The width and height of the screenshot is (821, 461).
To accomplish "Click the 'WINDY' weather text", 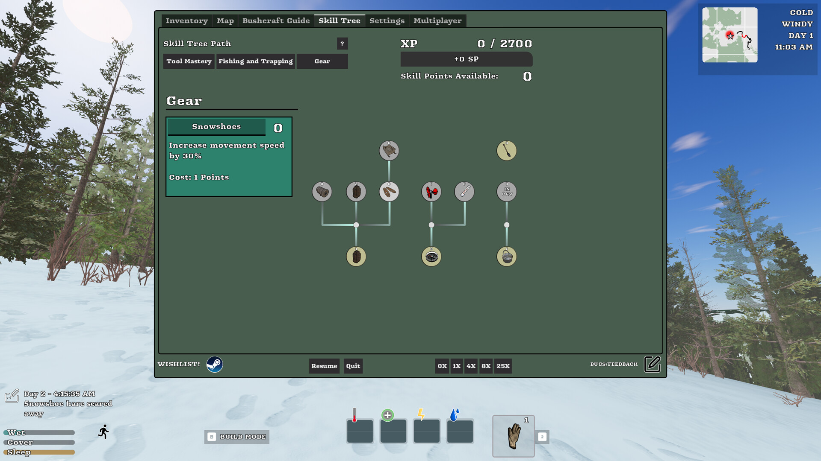I will tap(797, 24).
